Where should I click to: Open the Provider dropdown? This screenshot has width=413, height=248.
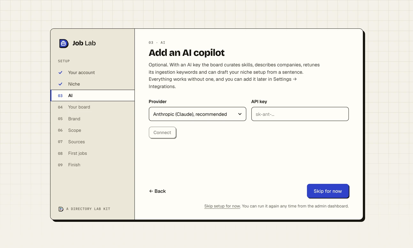[197, 114]
